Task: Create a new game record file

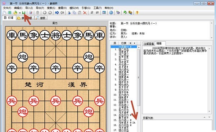Action: 4,13
